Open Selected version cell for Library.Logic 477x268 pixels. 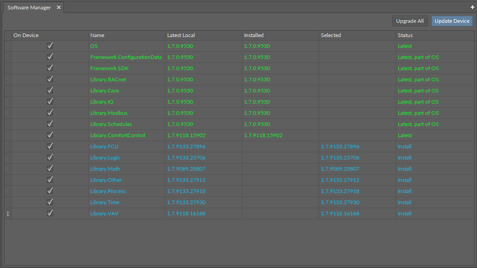(x=340, y=158)
